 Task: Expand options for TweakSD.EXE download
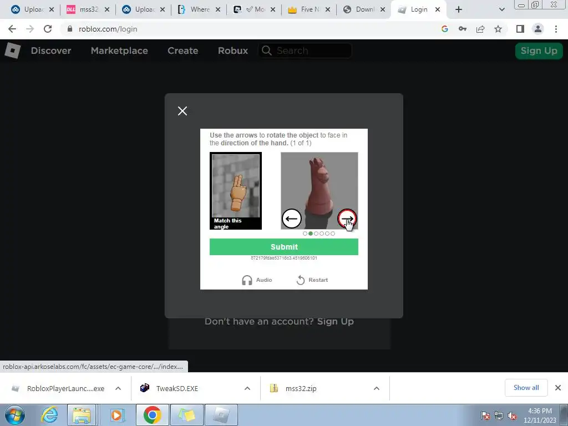247,388
